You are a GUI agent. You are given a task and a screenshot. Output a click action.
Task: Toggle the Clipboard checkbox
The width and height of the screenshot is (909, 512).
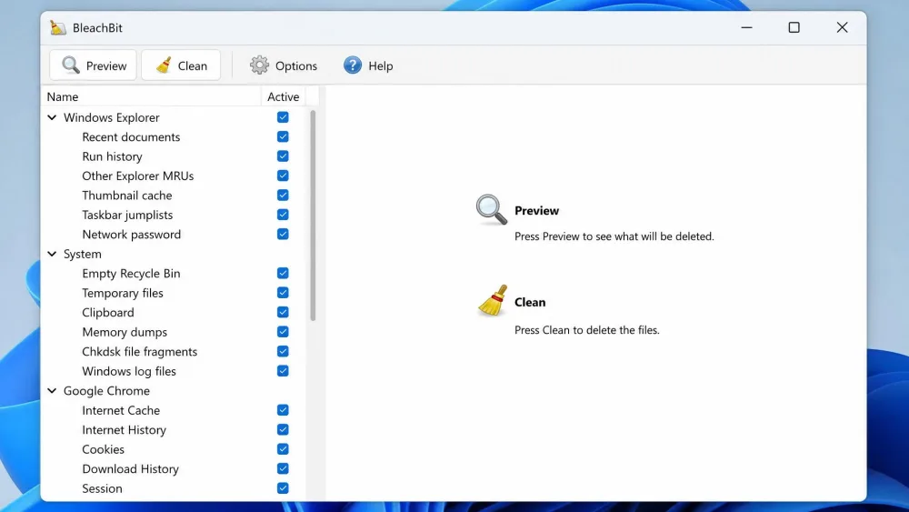(x=283, y=312)
